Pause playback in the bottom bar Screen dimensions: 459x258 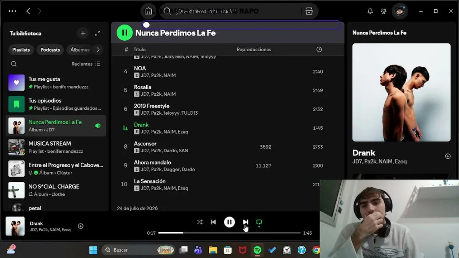229,222
